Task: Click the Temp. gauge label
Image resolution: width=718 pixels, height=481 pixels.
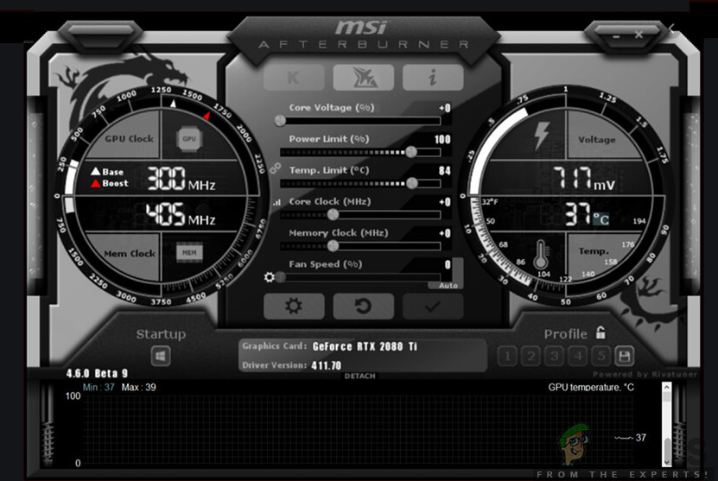Action: point(594,251)
